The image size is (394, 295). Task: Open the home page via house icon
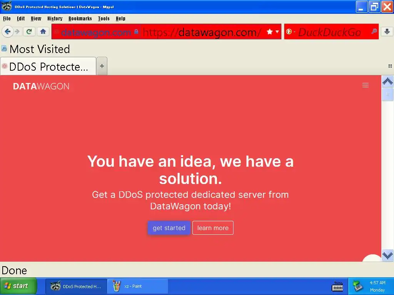[x=43, y=31]
